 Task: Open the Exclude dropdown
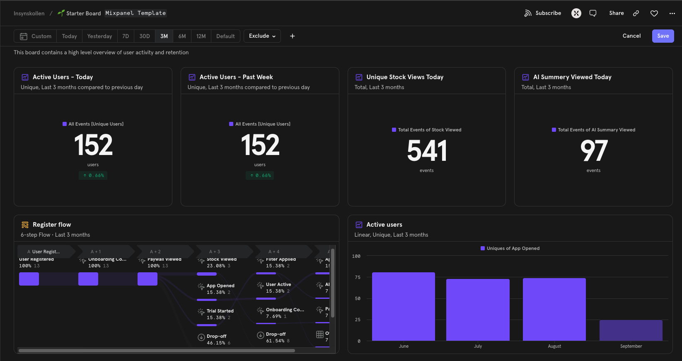click(262, 36)
